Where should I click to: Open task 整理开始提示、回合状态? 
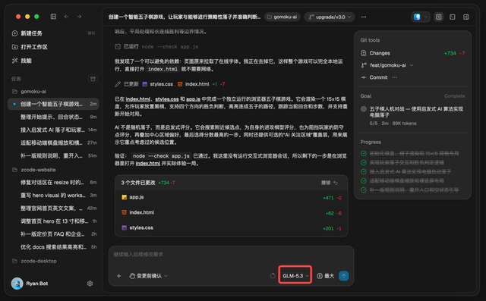tap(53, 117)
